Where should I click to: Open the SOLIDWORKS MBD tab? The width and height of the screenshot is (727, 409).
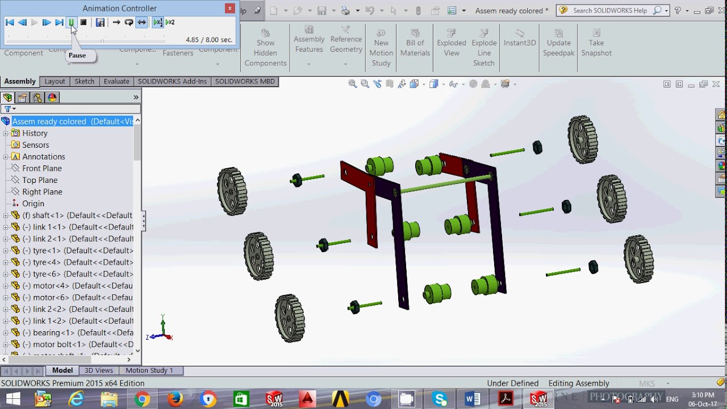click(x=245, y=81)
